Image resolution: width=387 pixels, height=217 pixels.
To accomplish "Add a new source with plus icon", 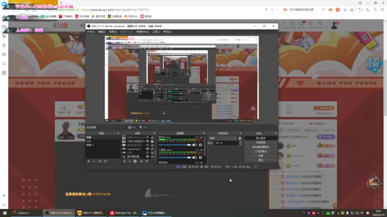I will click(124, 161).
